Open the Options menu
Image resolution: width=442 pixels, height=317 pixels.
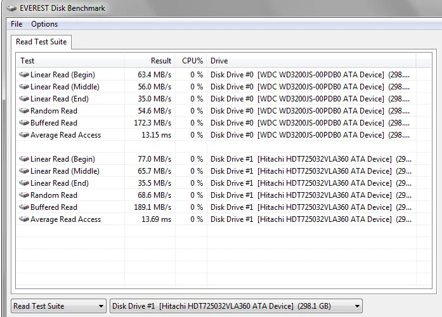(44, 24)
